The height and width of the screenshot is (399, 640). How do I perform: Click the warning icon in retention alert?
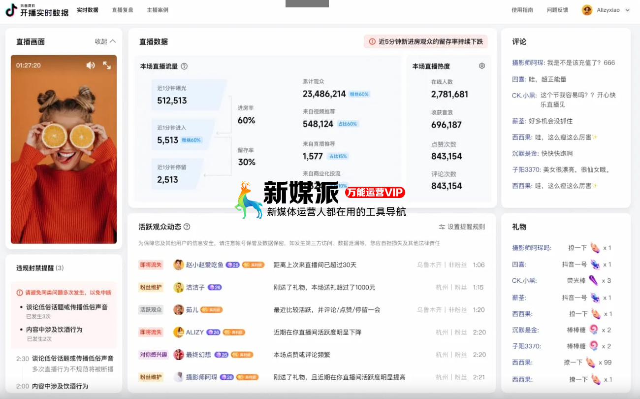[372, 42]
